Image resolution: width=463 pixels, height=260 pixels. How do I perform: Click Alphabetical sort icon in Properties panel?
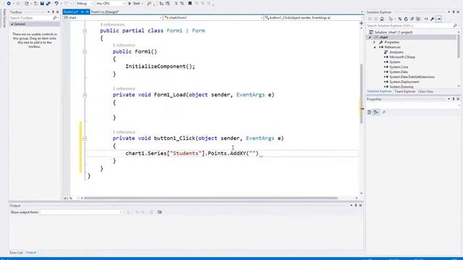coord(376,113)
